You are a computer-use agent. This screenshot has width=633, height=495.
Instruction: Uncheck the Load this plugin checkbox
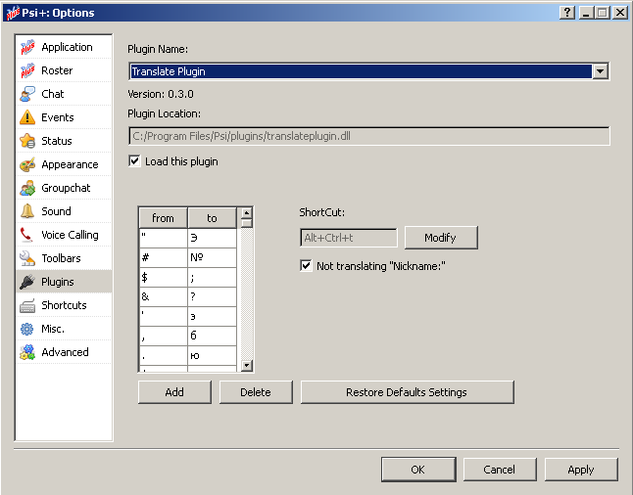point(135,161)
